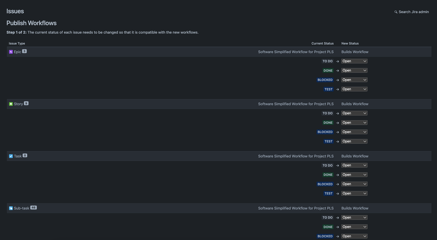Click the Current Status column header
This screenshot has height=240, width=437.
pyautogui.click(x=322, y=43)
